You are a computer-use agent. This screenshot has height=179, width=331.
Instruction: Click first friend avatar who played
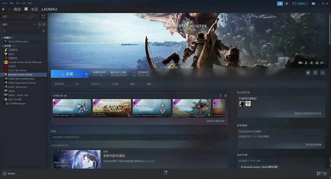point(242,103)
